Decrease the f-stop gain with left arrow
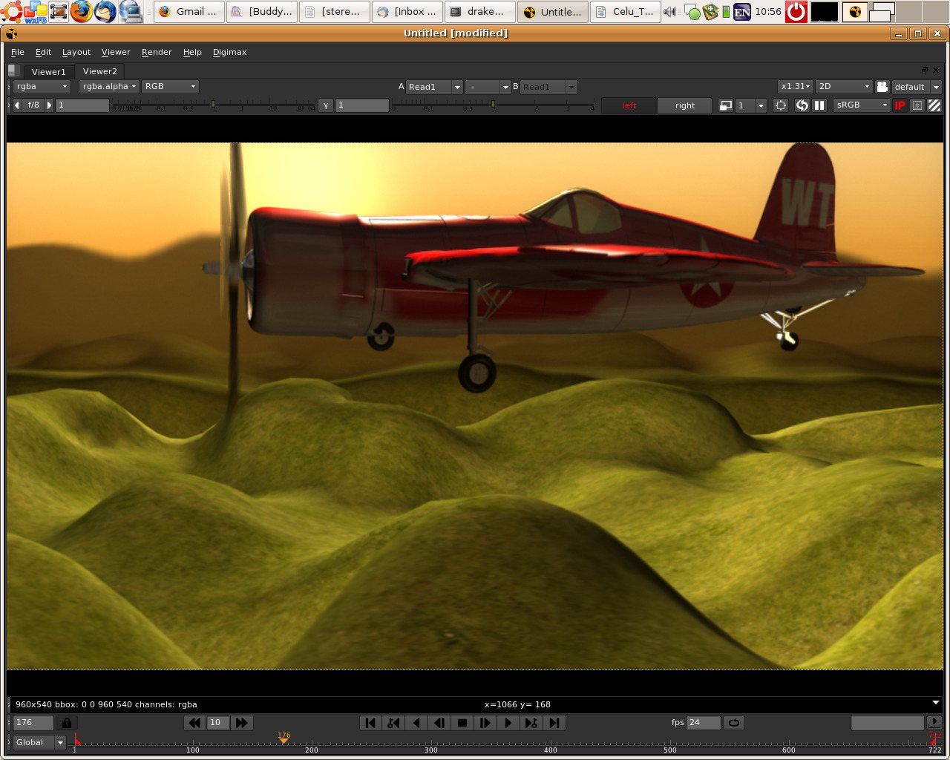The width and height of the screenshot is (950, 760). tap(17, 105)
